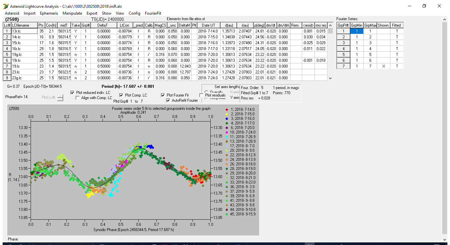Viewport: 450px width, 245px height.
Task: Click red legend dot for 1; 2018-7-14.0
Action: [227, 110]
